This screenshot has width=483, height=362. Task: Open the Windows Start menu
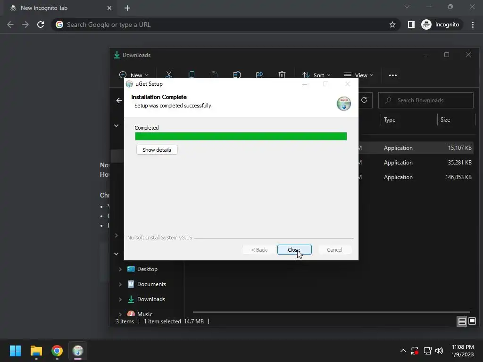[x=15, y=351]
